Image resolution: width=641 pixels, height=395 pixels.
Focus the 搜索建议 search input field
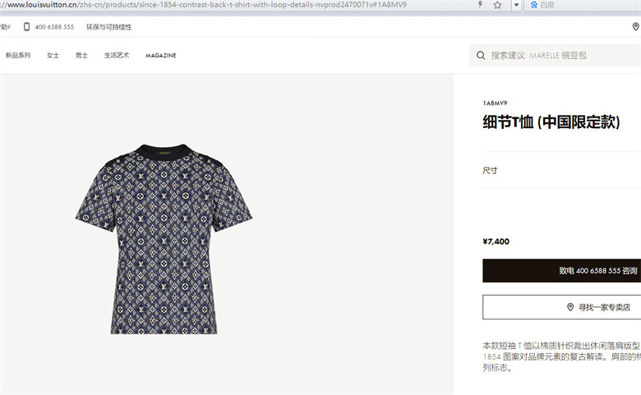[555, 56]
